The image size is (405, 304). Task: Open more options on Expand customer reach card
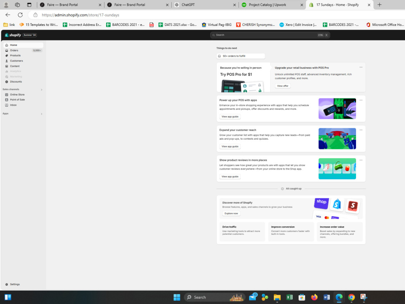point(361,130)
